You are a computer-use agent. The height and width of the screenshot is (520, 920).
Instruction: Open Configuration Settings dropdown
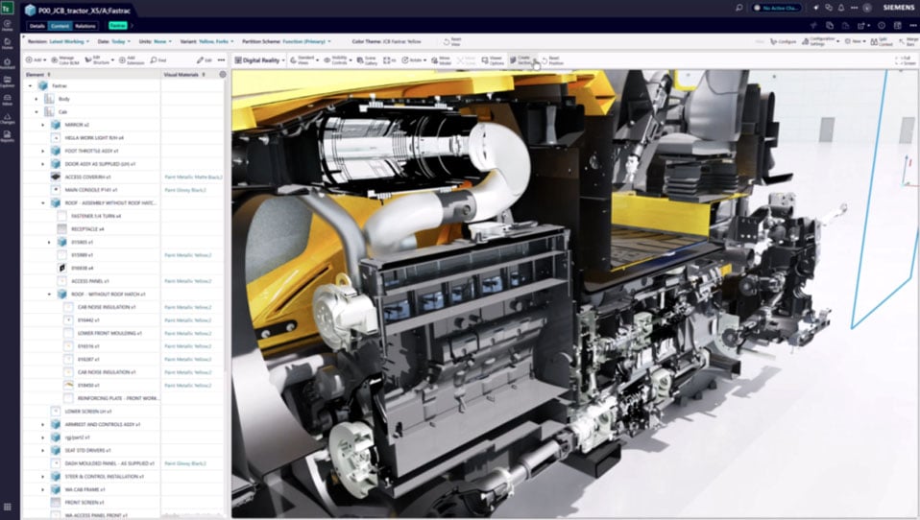(820, 41)
